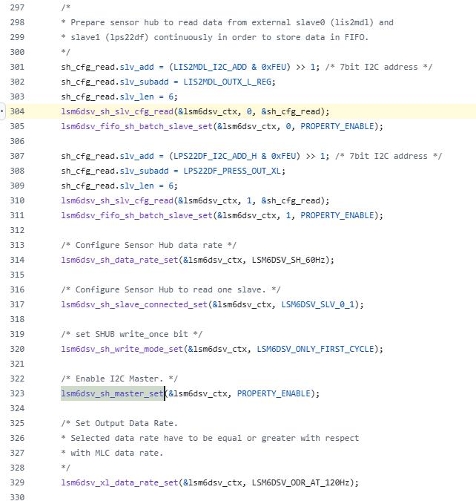Click LSM6DSV_ONLY_FIRST_CYCLE constant
Screen dimensions: 476x501
pyautogui.click(x=315, y=349)
